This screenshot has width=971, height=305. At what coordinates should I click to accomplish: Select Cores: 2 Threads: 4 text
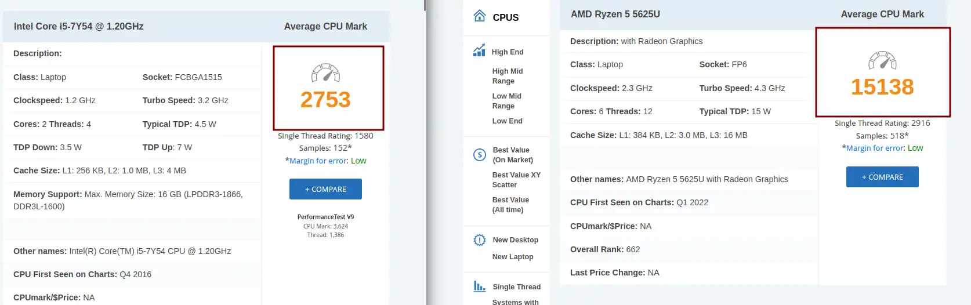pos(52,124)
